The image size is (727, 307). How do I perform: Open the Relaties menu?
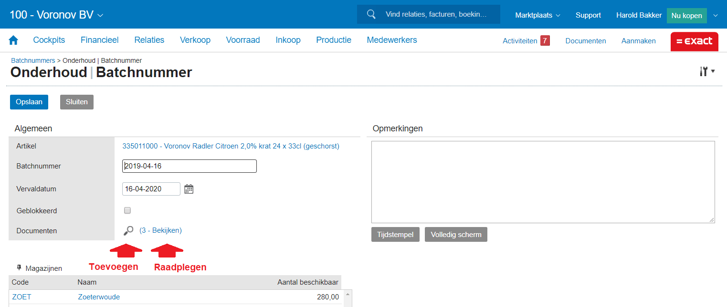point(149,40)
